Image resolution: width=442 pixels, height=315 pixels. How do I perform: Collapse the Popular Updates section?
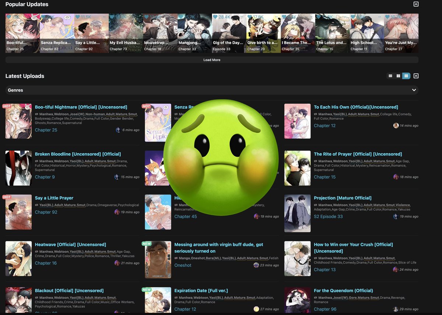tap(416, 4)
